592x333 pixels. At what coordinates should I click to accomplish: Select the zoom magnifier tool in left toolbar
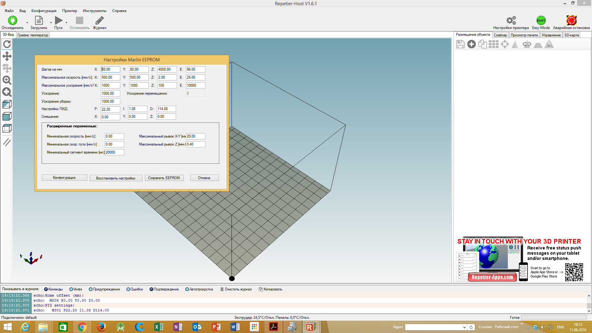click(x=7, y=80)
